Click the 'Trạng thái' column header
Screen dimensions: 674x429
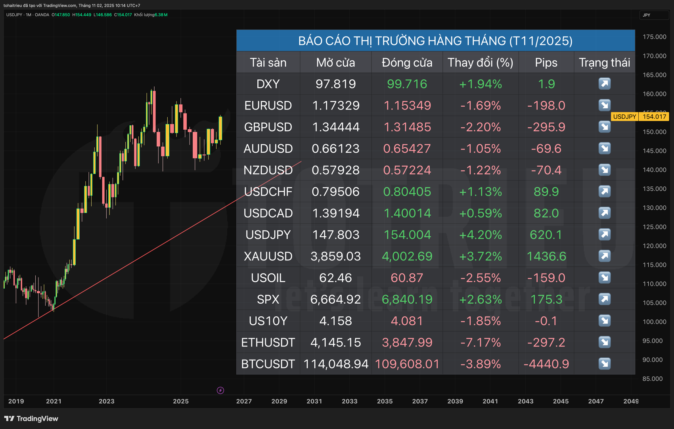tap(604, 63)
